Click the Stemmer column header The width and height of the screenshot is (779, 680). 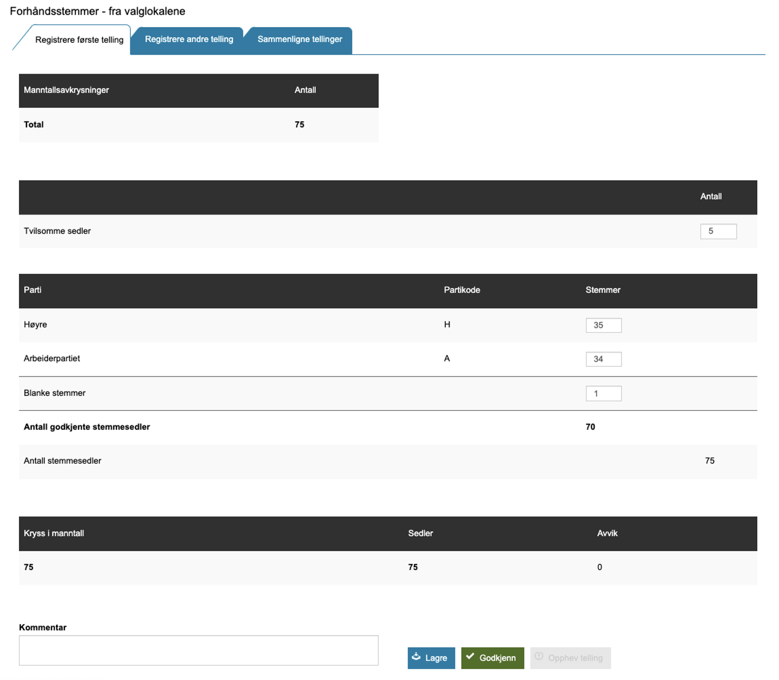(x=603, y=290)
